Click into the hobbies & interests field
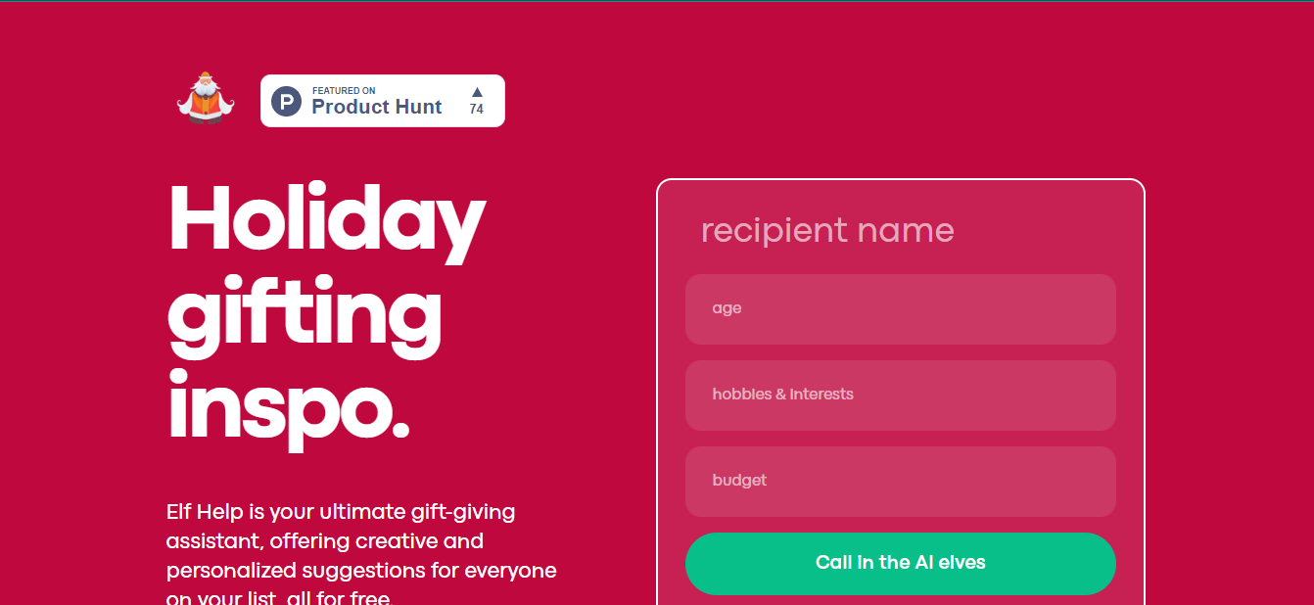The image size is (1314, 605). pyautogui.click(x=901, y=396)
